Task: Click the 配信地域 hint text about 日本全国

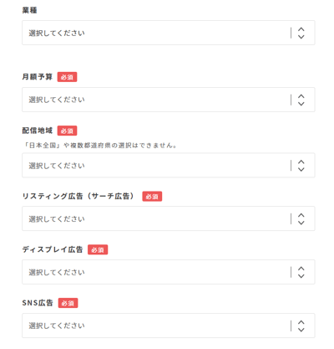Action: (x=99, y=146)
